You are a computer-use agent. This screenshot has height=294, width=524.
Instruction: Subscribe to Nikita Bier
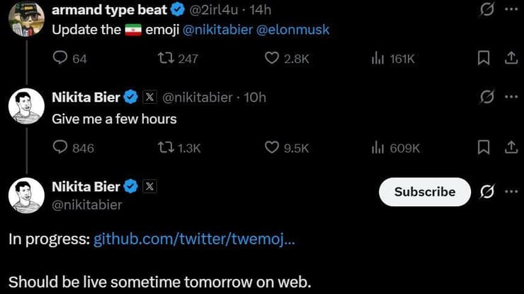[424, 192]
